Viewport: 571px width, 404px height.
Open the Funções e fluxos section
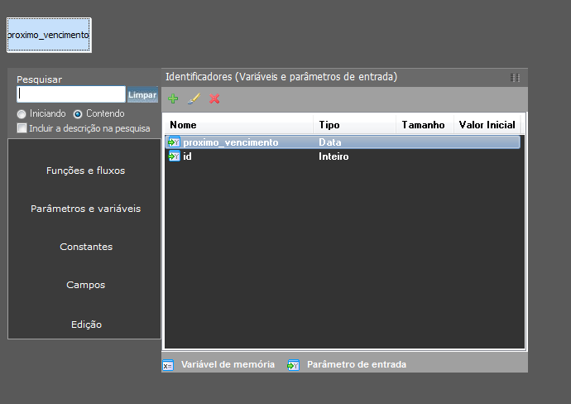point(85,171)
